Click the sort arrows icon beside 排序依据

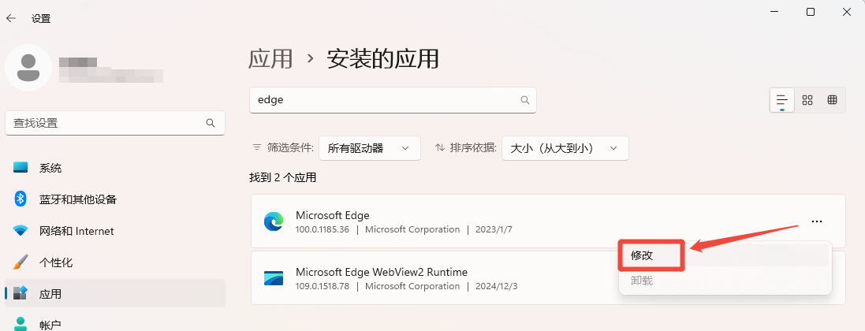point(440,148)
